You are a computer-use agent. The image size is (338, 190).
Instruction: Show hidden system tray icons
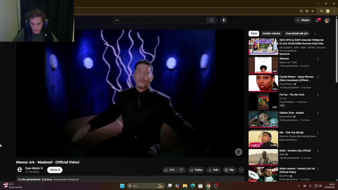[299, 186]
